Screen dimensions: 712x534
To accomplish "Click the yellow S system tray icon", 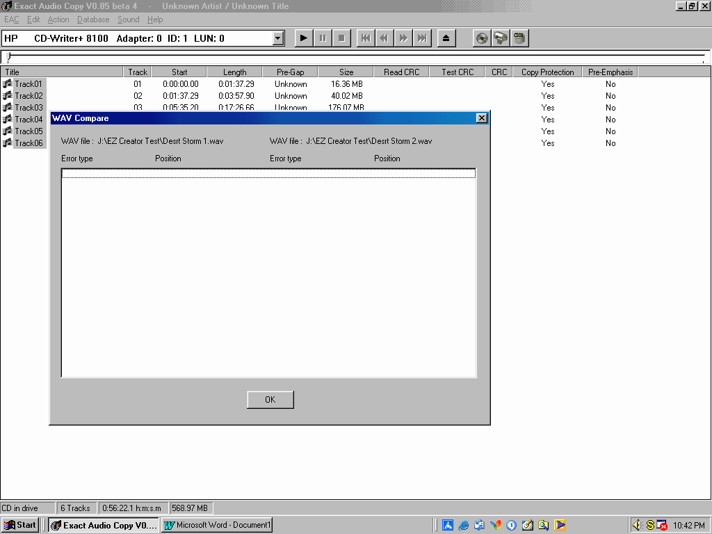I will point(650,526).
